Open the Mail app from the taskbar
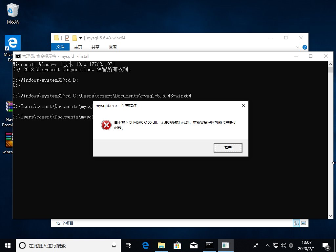This screenshot has height=252, width=336. (194, 245)
